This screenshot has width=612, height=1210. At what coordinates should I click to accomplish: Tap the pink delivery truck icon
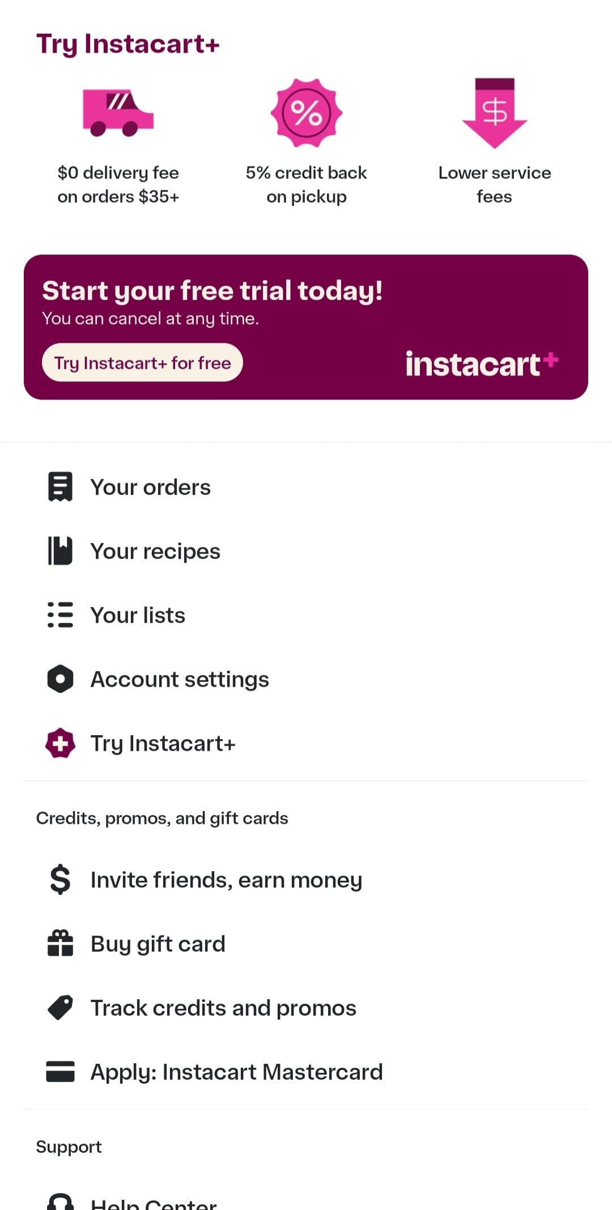coord(118,113)
